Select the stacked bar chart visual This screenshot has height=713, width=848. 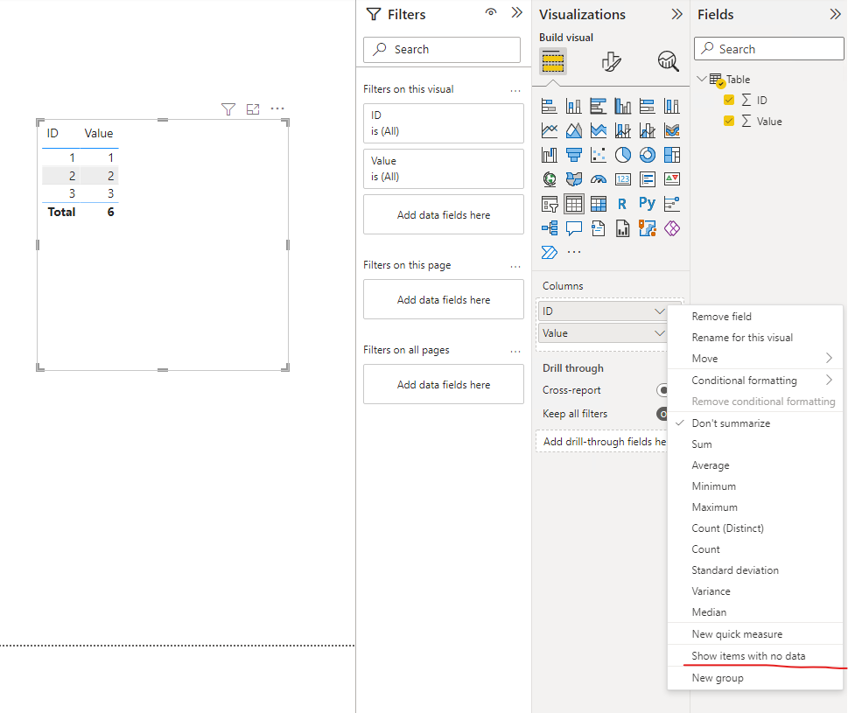549,107
